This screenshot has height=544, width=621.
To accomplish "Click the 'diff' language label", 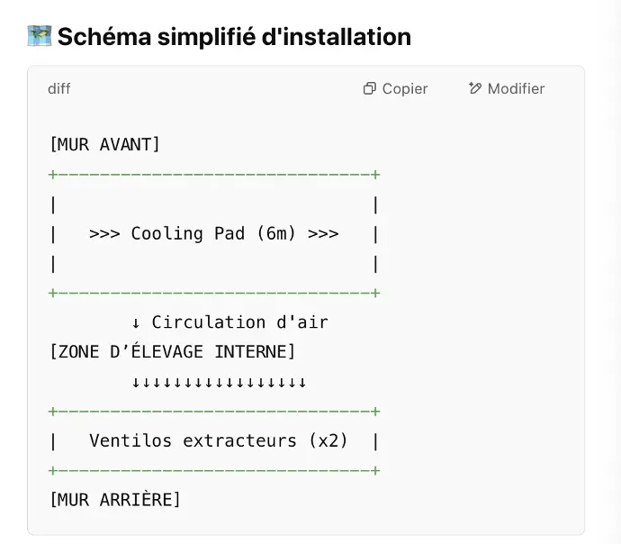I will pyautogui.click(x=59, y=89).
